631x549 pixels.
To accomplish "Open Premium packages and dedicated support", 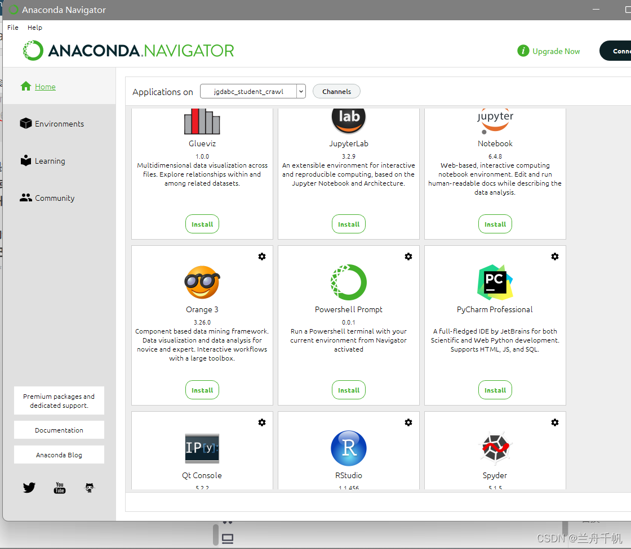I will [x=59, y=400].
